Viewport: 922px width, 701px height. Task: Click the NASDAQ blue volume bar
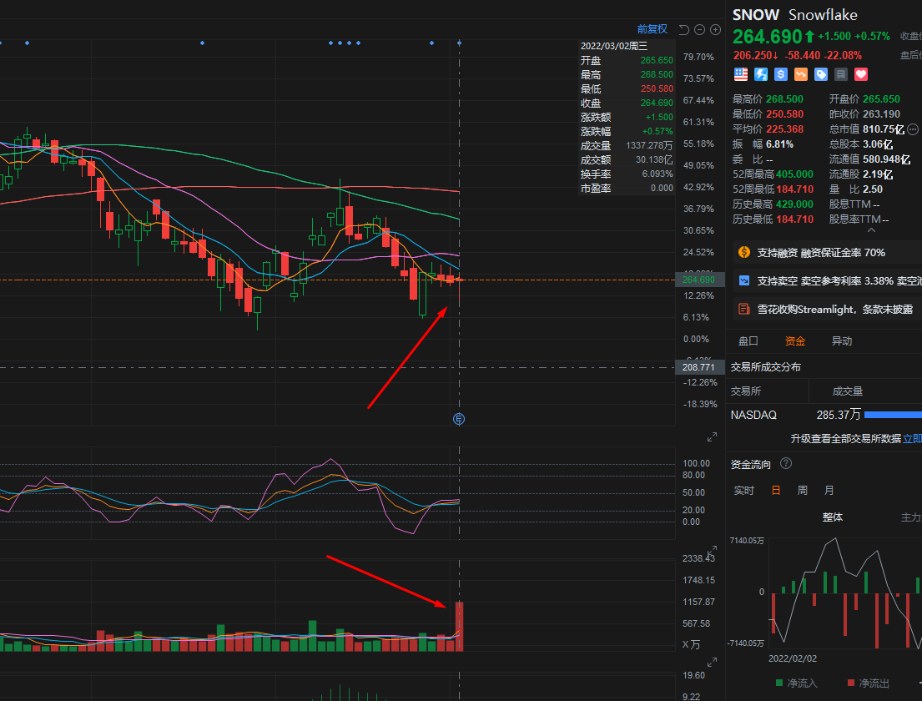(x=893, y=415)
